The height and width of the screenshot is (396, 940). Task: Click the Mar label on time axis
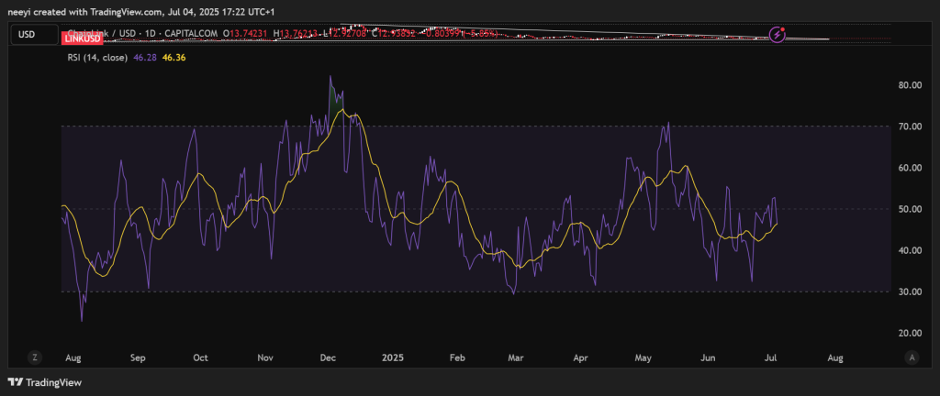pos(516,358)
